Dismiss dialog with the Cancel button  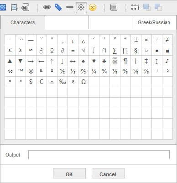point(108,173)
